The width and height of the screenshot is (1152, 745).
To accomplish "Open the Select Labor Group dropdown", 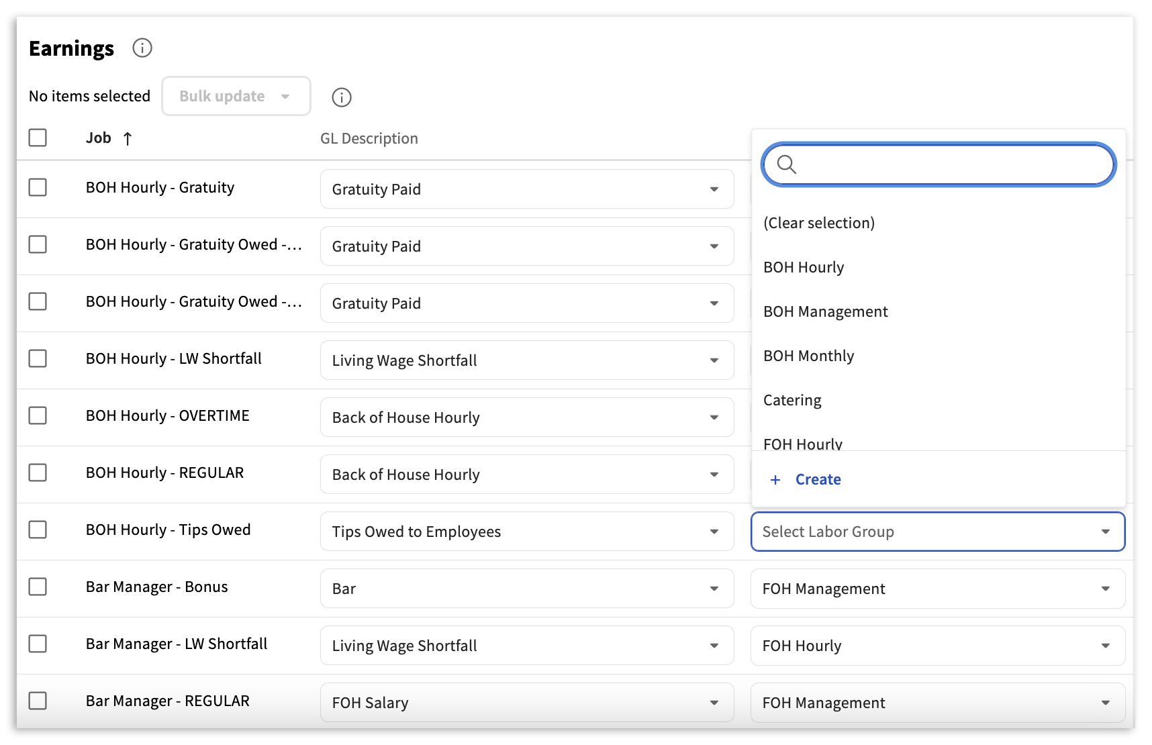I will pyautogui.click(x=937, y=532).
